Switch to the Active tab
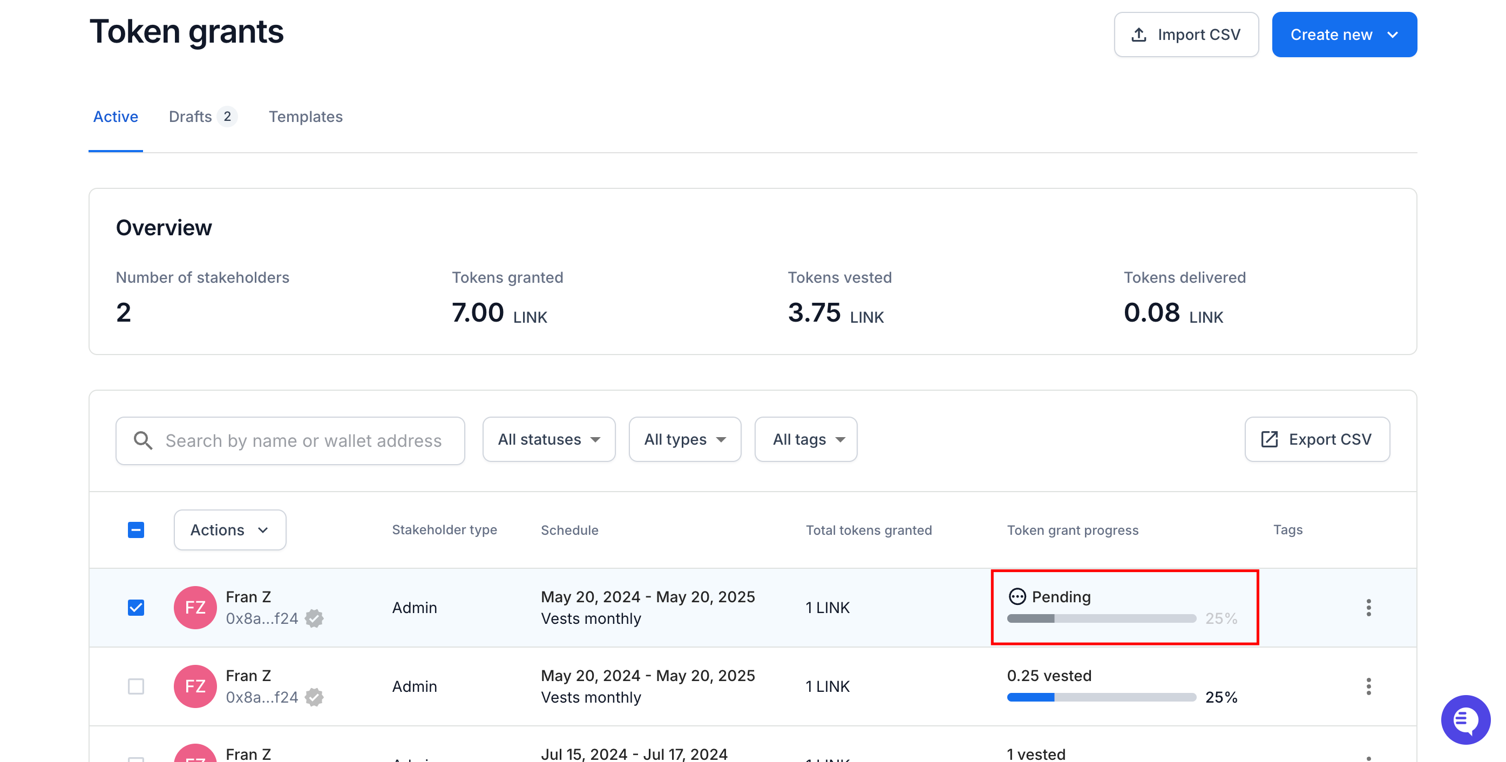The width and height of the screenshot is (1506, 762). click(116, 117)
